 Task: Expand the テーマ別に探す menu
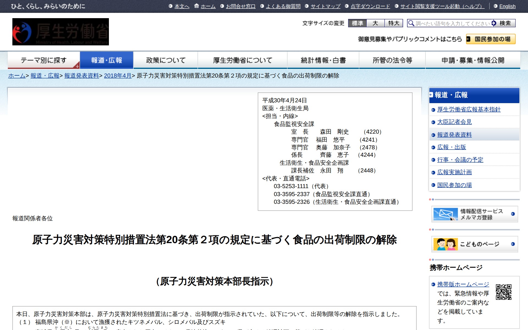coord(44,60)
